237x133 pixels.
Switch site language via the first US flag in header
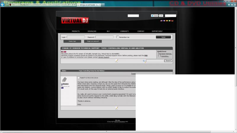(161, 21)
